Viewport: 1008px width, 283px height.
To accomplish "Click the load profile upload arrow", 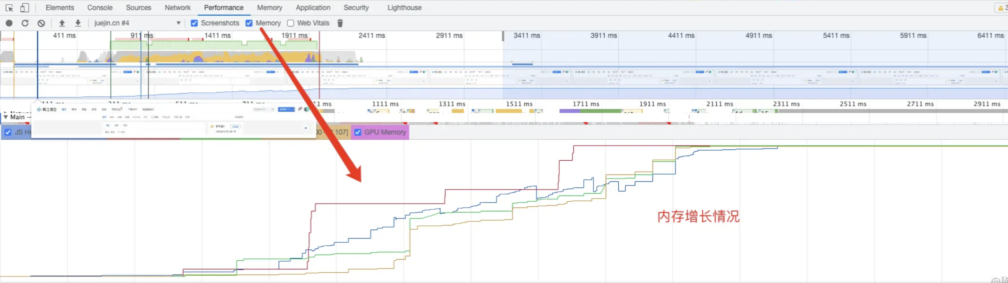I will coord(62,23).
